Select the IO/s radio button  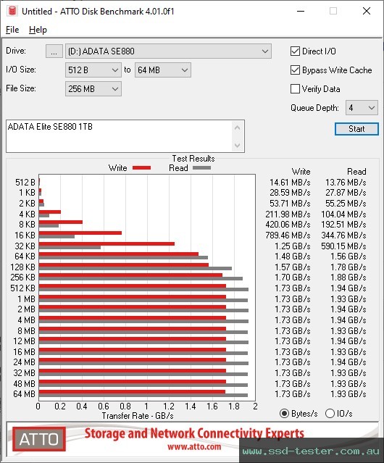[x=330, y=414]
